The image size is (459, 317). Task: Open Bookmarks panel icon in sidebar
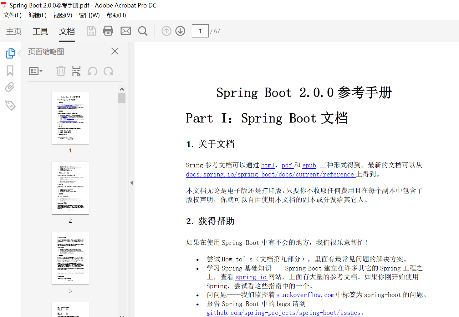point(10,71)
